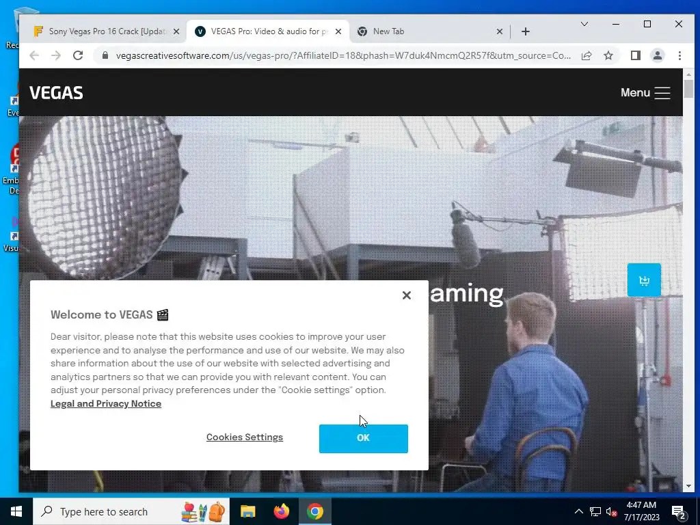Click the page scrollbar up arrow
Viewport: 700px width, 525px height.
pyautogui.click(x=688, y=75)
